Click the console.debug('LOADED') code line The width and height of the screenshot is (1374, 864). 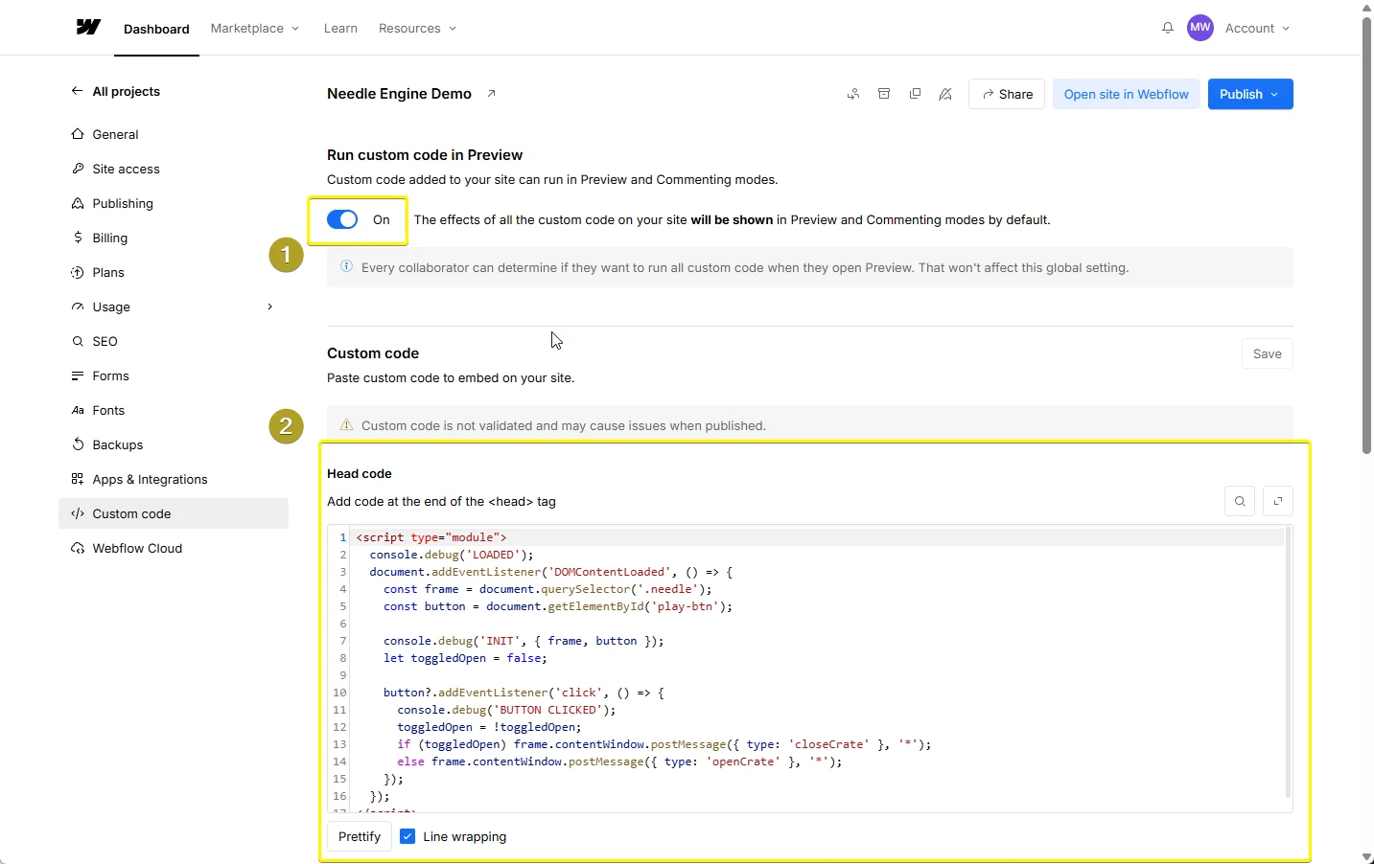pos(452,555)
